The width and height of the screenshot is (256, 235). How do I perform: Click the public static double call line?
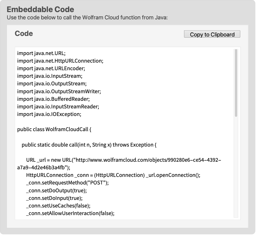(x=89, y=145)
